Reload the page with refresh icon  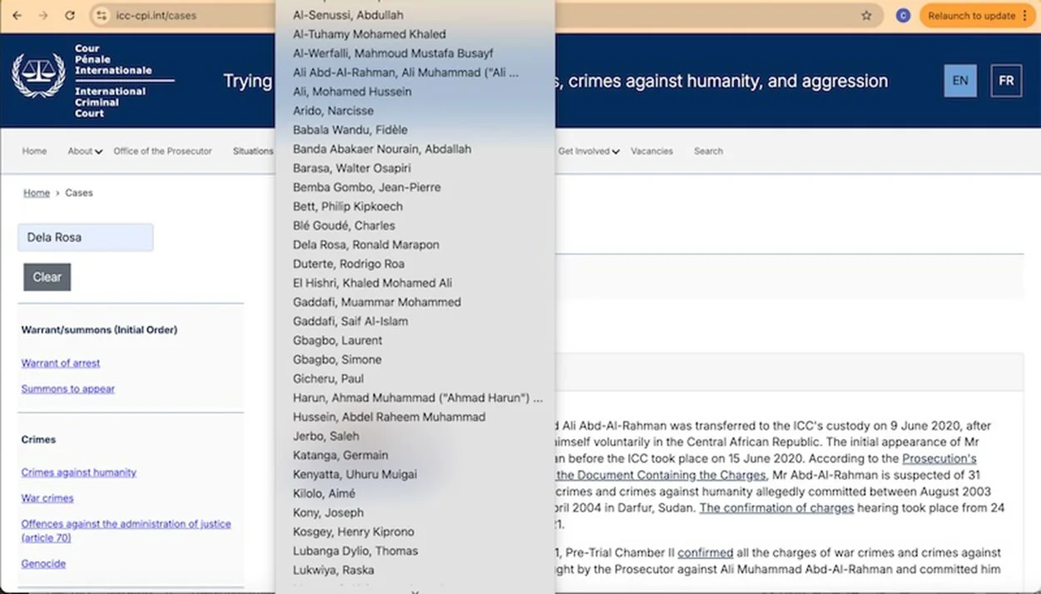point(70,15)
